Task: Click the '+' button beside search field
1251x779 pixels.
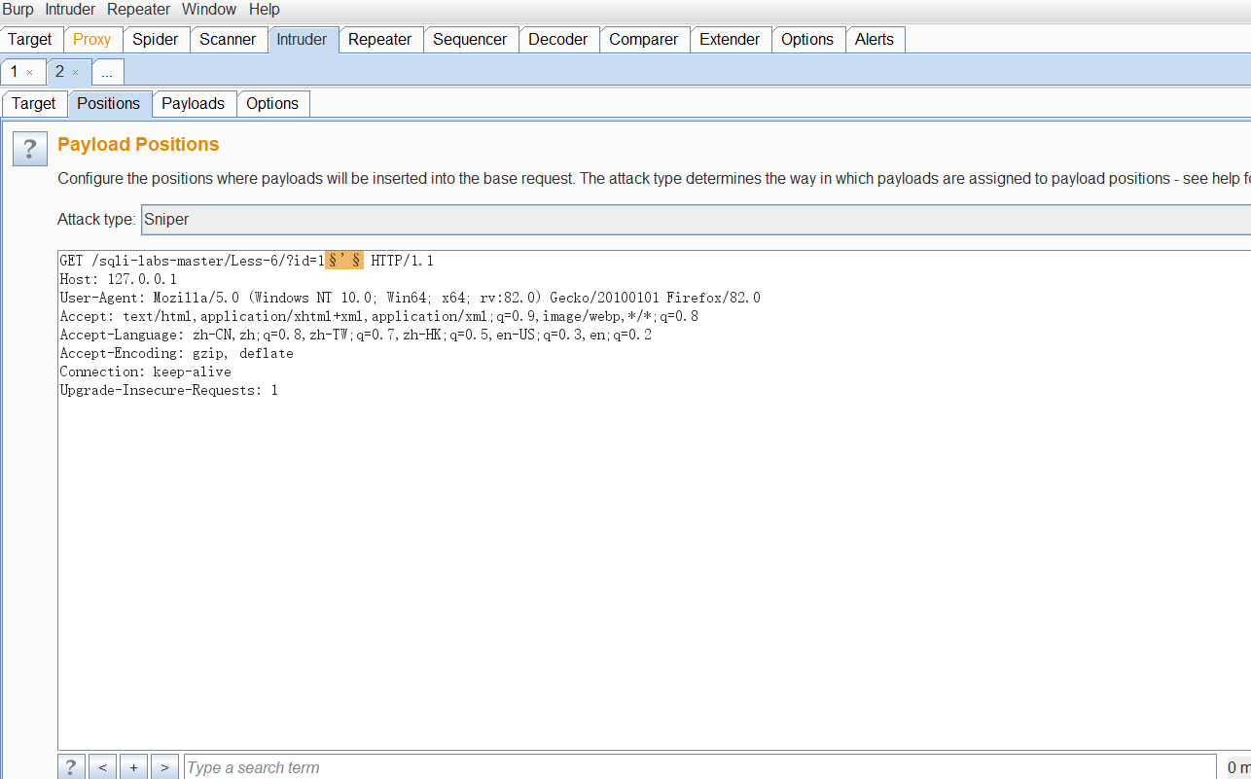Action: point(133,767)
